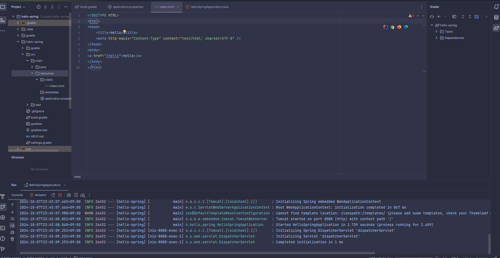Open index.html in project tree
The image size is (500, 258).
pos(55,86)
